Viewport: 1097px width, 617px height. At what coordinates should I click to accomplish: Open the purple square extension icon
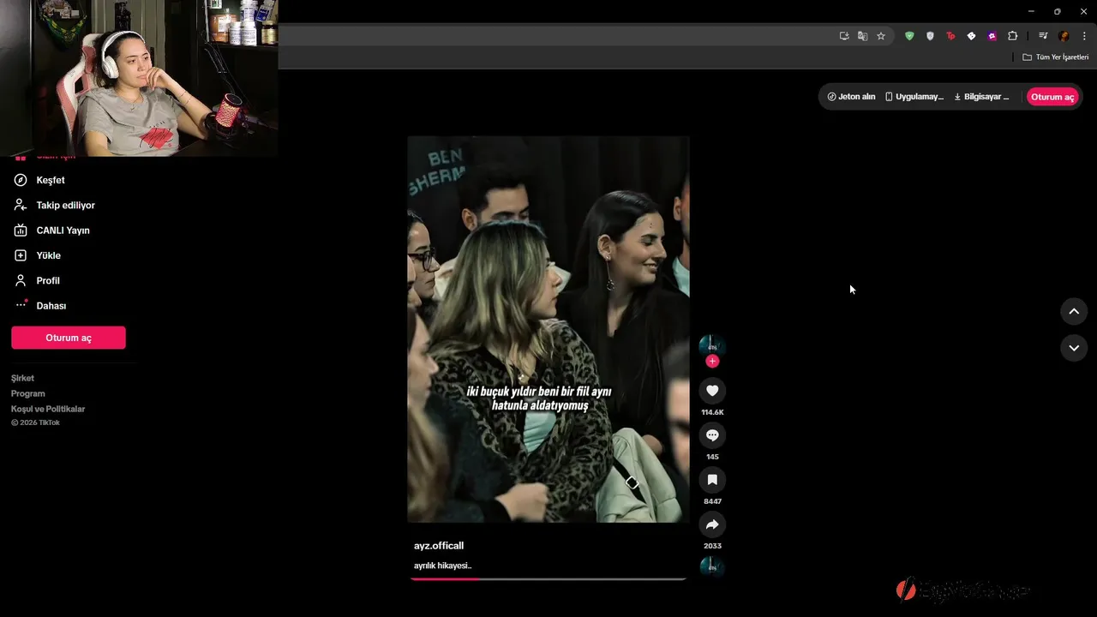[992, 36]
